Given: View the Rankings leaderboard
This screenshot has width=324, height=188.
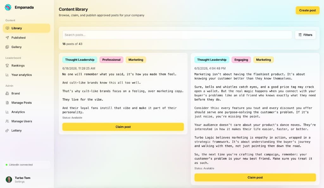Looking at the screenshot, I should (27, 65).
